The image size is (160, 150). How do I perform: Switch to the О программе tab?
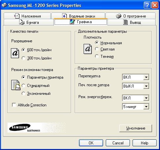pos(131,16)
